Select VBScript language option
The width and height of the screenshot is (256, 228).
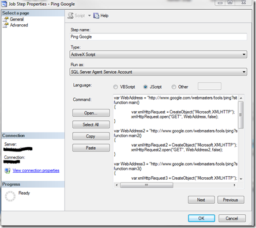click(x=115, y=87)
